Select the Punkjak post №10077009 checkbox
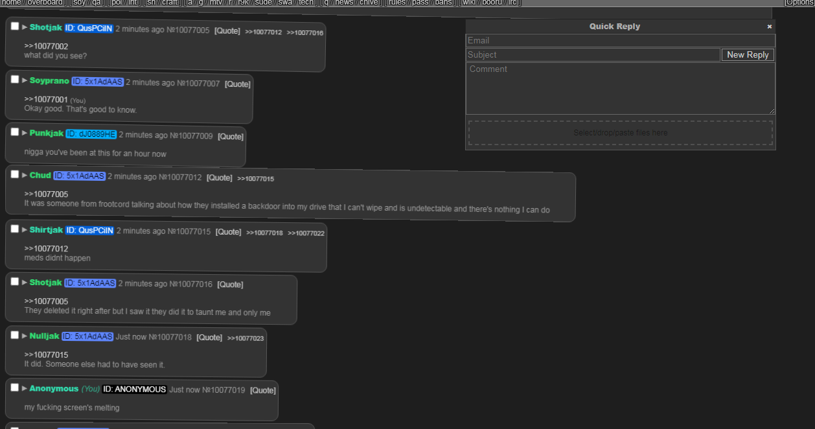Screen dimensions: 815x429 pyautogui.click(x=15, y=132)
